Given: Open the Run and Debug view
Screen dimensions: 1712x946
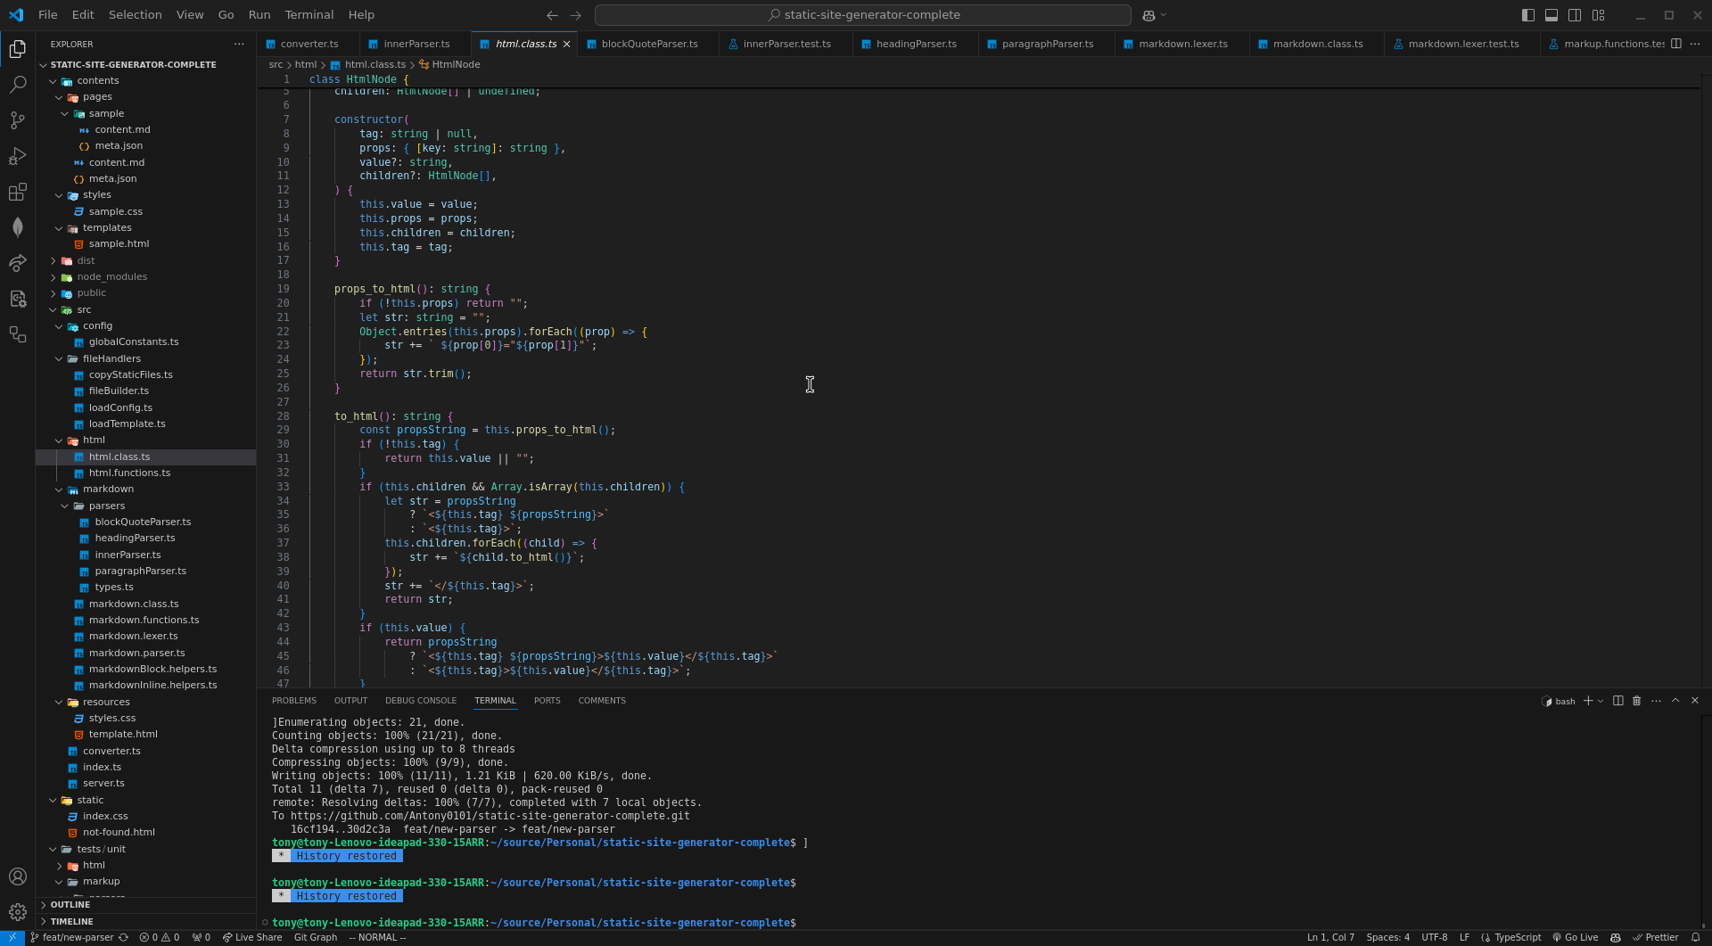Looking at the screenshot, I should (x=17, y=156).
